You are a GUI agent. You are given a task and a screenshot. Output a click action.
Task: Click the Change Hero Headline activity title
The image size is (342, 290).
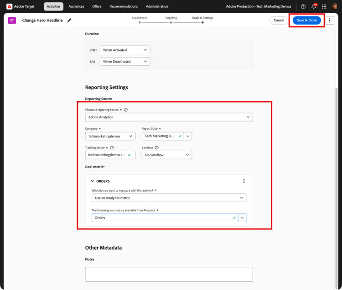point(42,20)
